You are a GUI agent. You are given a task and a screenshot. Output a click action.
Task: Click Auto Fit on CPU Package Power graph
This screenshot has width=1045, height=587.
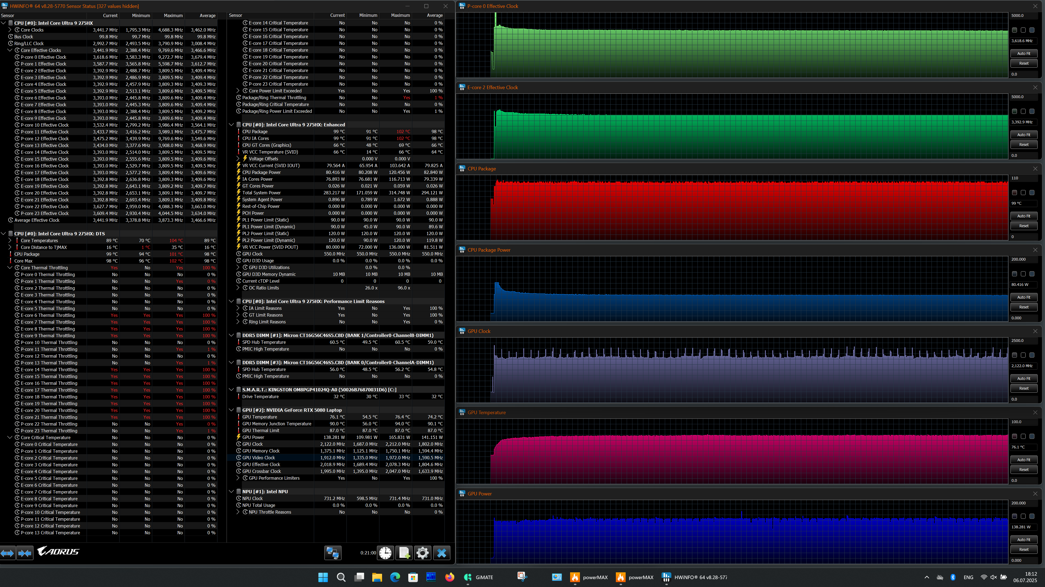1024,297
